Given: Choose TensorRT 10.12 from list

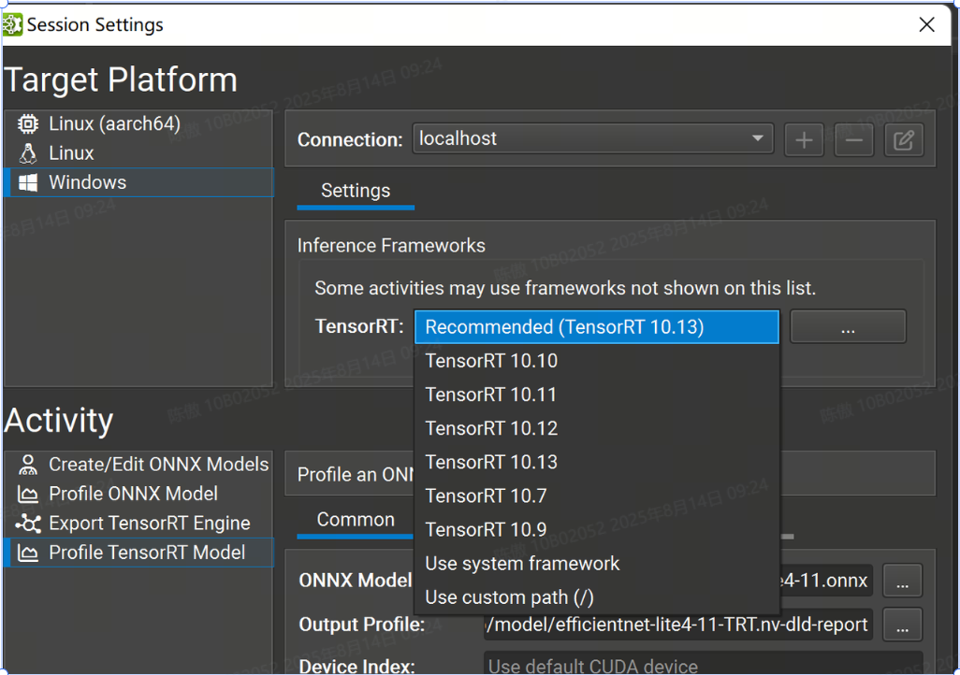Looking at the screenshot, I should [x=597, y=428].
